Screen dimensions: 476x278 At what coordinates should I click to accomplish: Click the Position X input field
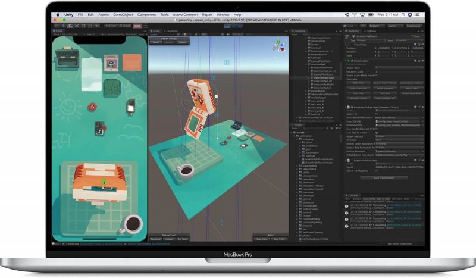point(383,48)
